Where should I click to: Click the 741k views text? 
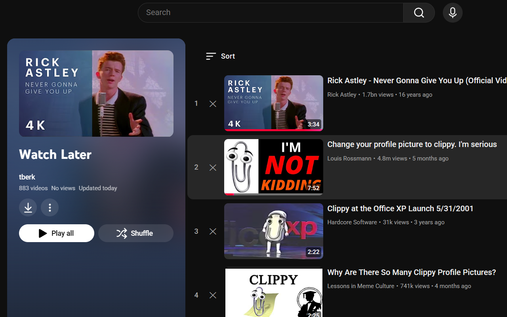tap(415, 286)
